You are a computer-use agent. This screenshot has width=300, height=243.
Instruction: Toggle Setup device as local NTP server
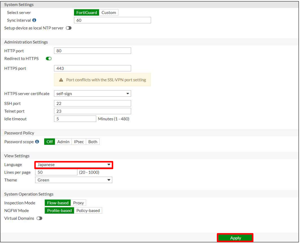pyautogui.click(x=68, y=28)
